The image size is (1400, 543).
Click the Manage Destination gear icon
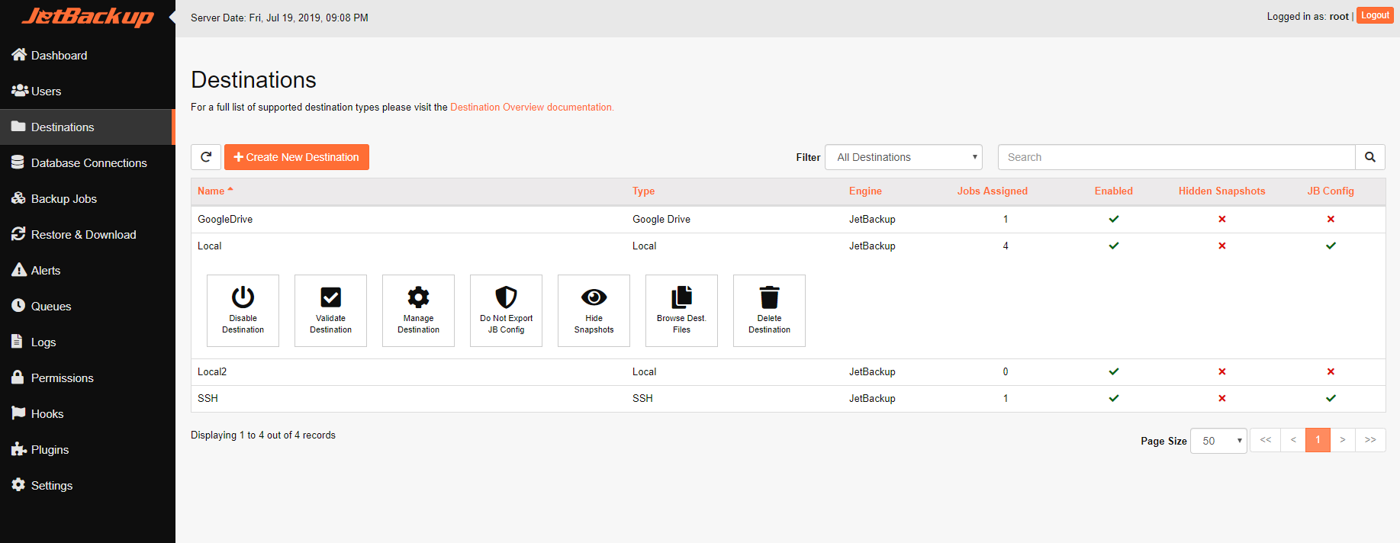coord(418,297)
